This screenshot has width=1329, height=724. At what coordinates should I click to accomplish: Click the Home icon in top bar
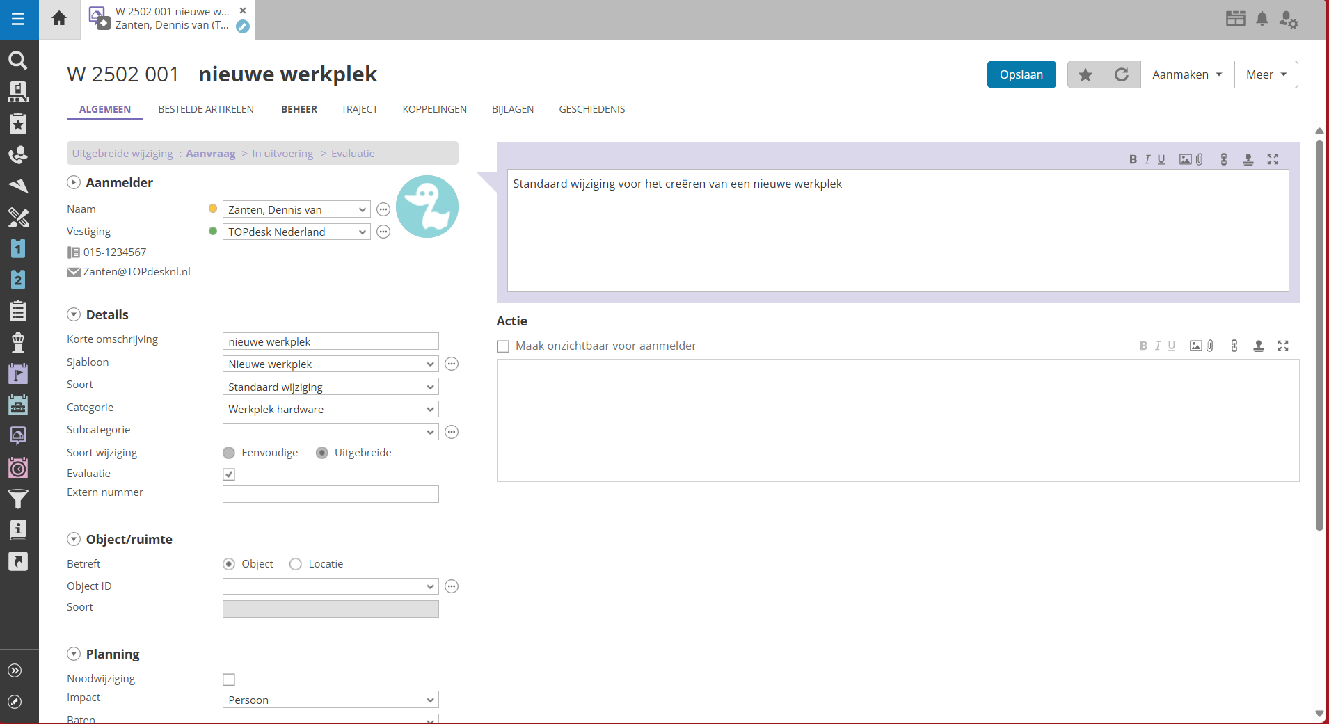[x=59, y=19]
